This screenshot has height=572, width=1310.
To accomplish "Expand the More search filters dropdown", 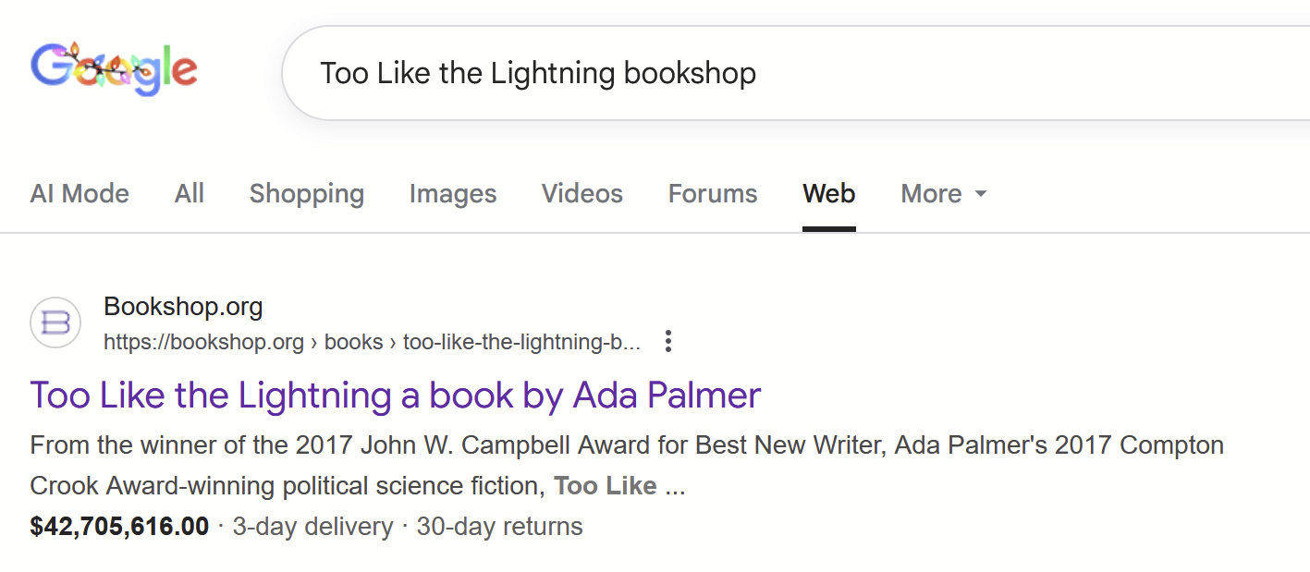I will [x=944, y=194].
